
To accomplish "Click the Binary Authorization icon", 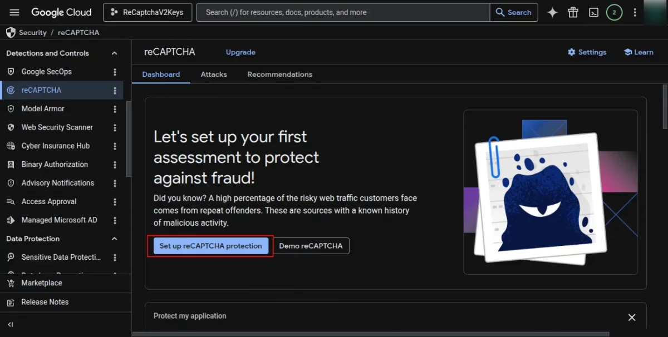I will point(11,165).
